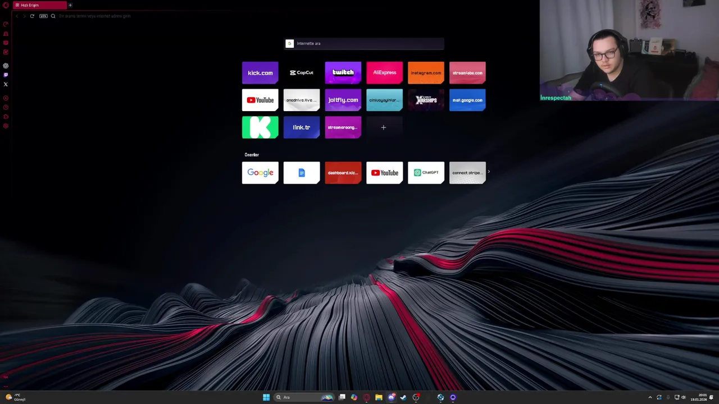Screen dimensions: 719x404
Task: Click the taskbar 'Ara' search box
Action: 304,397
